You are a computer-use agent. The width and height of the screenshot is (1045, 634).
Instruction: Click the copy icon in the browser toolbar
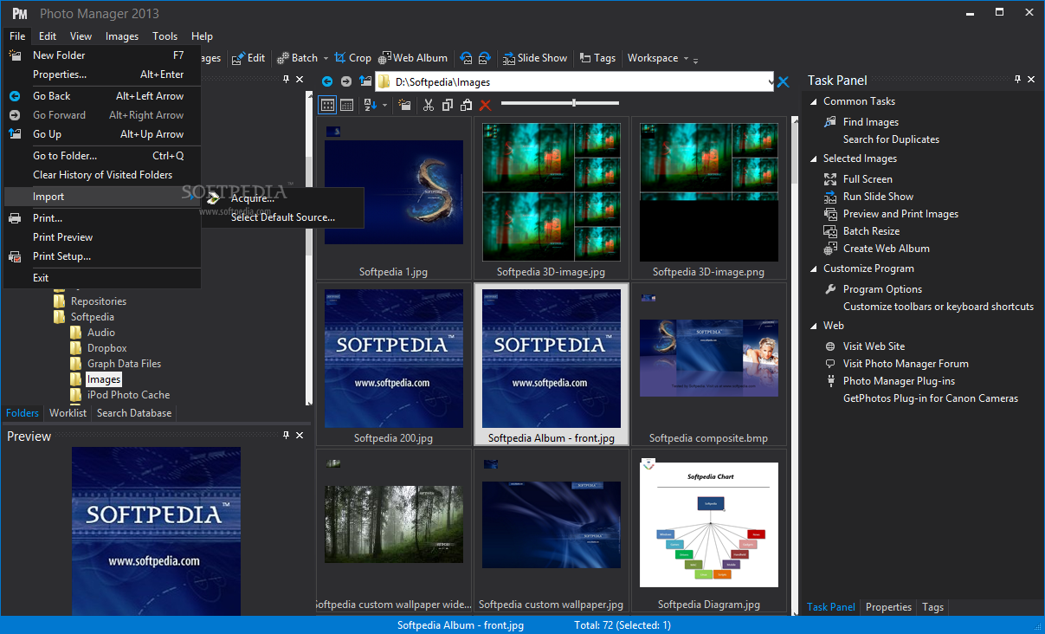click(448, 105)
